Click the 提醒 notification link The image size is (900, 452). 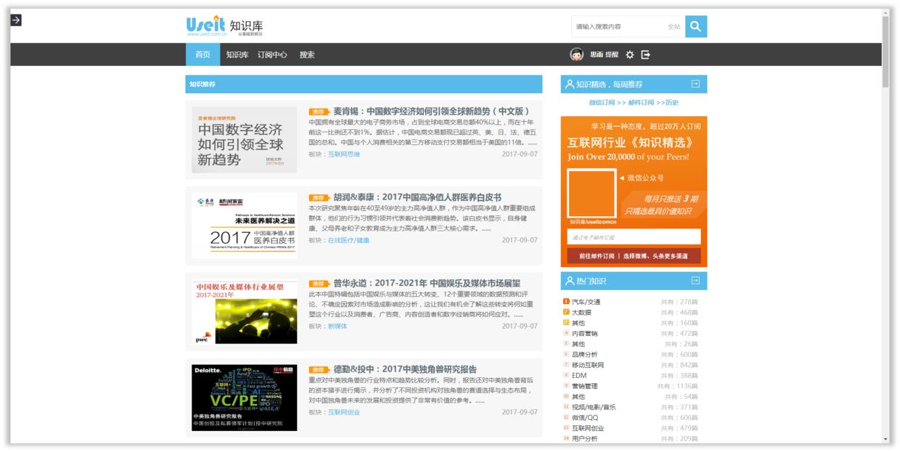tap(613, 54)
